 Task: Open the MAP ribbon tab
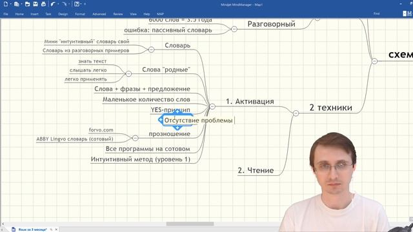[161, 14]
